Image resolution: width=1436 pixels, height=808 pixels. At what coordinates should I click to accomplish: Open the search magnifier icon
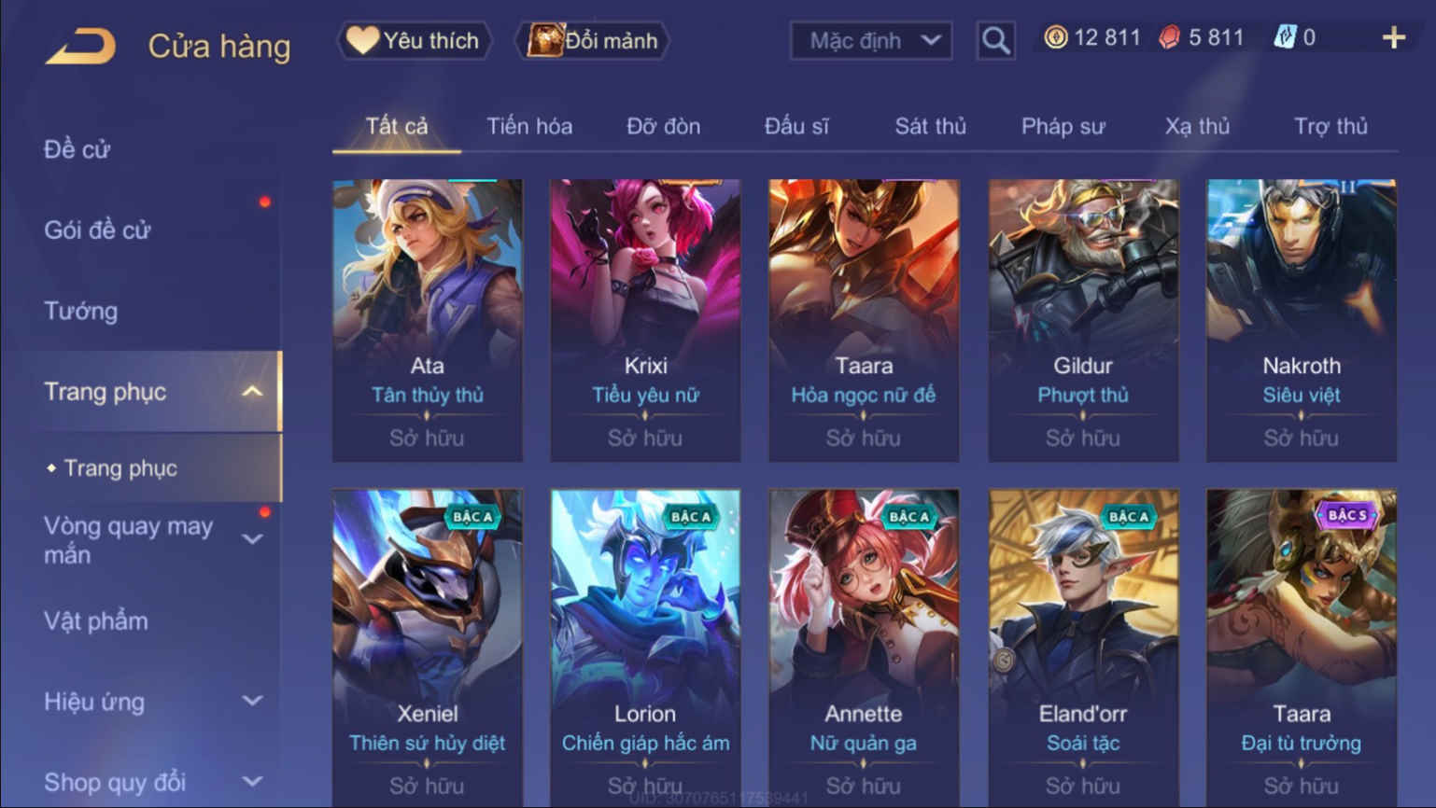(x=995, y=40)
